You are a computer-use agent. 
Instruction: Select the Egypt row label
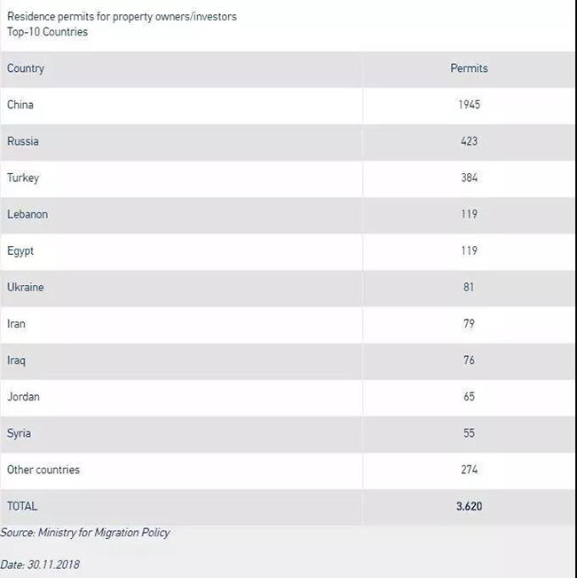[x=20, y=250]
